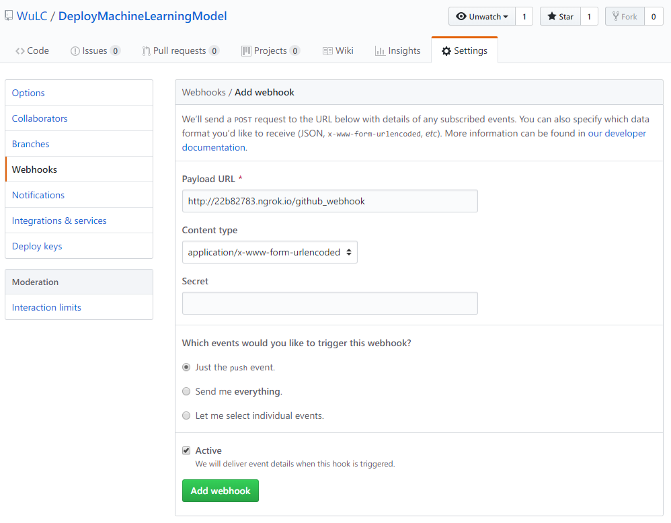Screen dimensions: 671x523
Task: Open the WuLC user profile link
Action: tap(32, 16)
